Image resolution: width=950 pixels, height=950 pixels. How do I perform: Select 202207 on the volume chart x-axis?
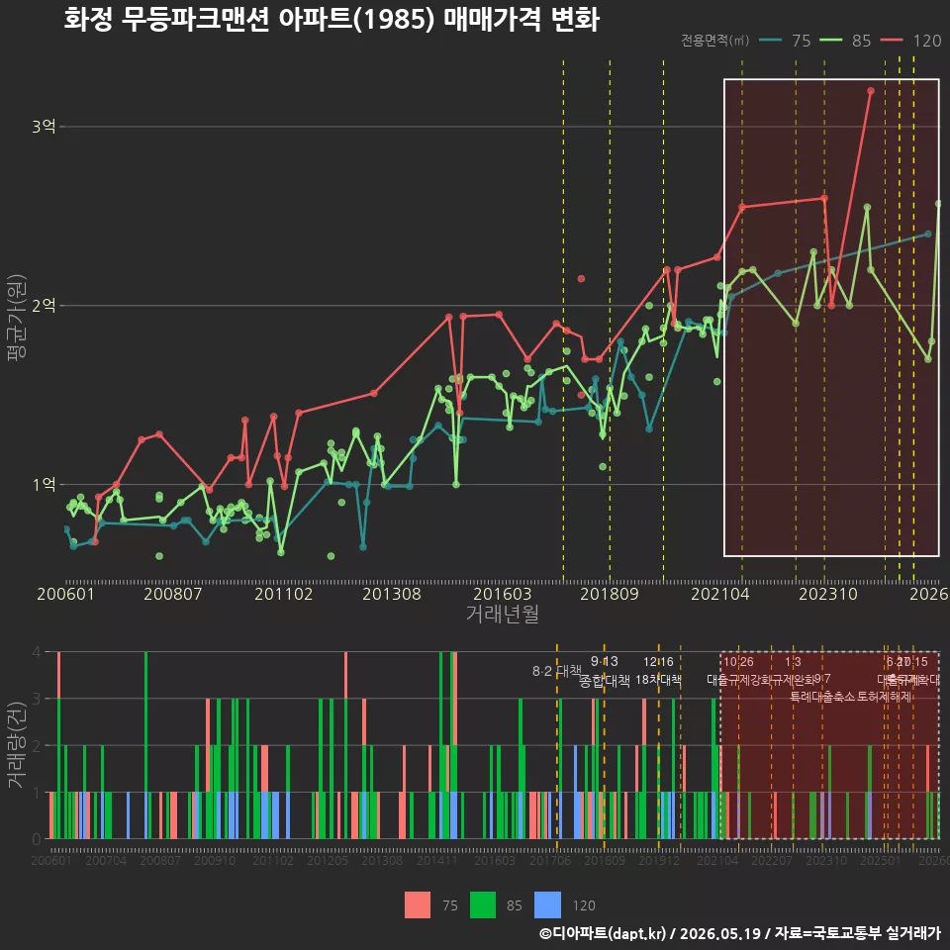point(772,860)
